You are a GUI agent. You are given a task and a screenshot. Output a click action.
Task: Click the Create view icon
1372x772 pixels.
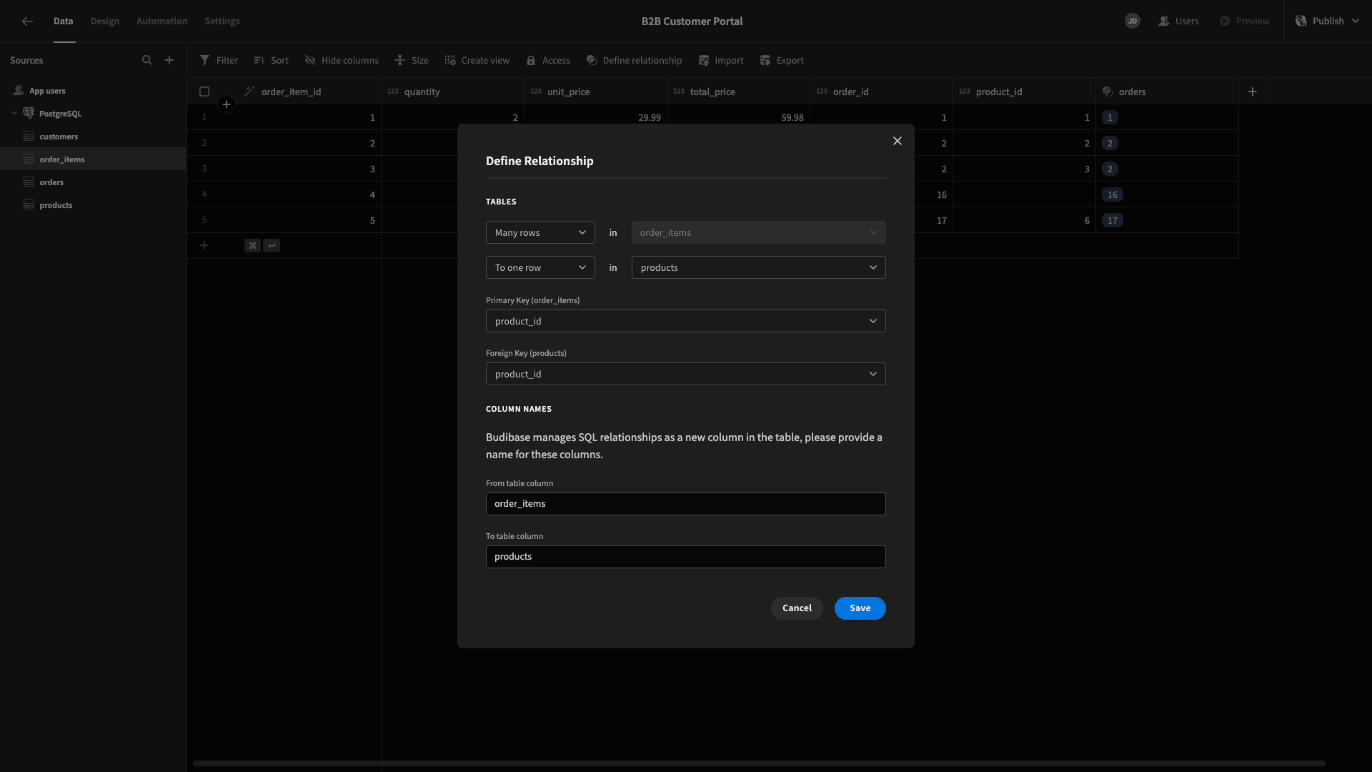point(450,61)
